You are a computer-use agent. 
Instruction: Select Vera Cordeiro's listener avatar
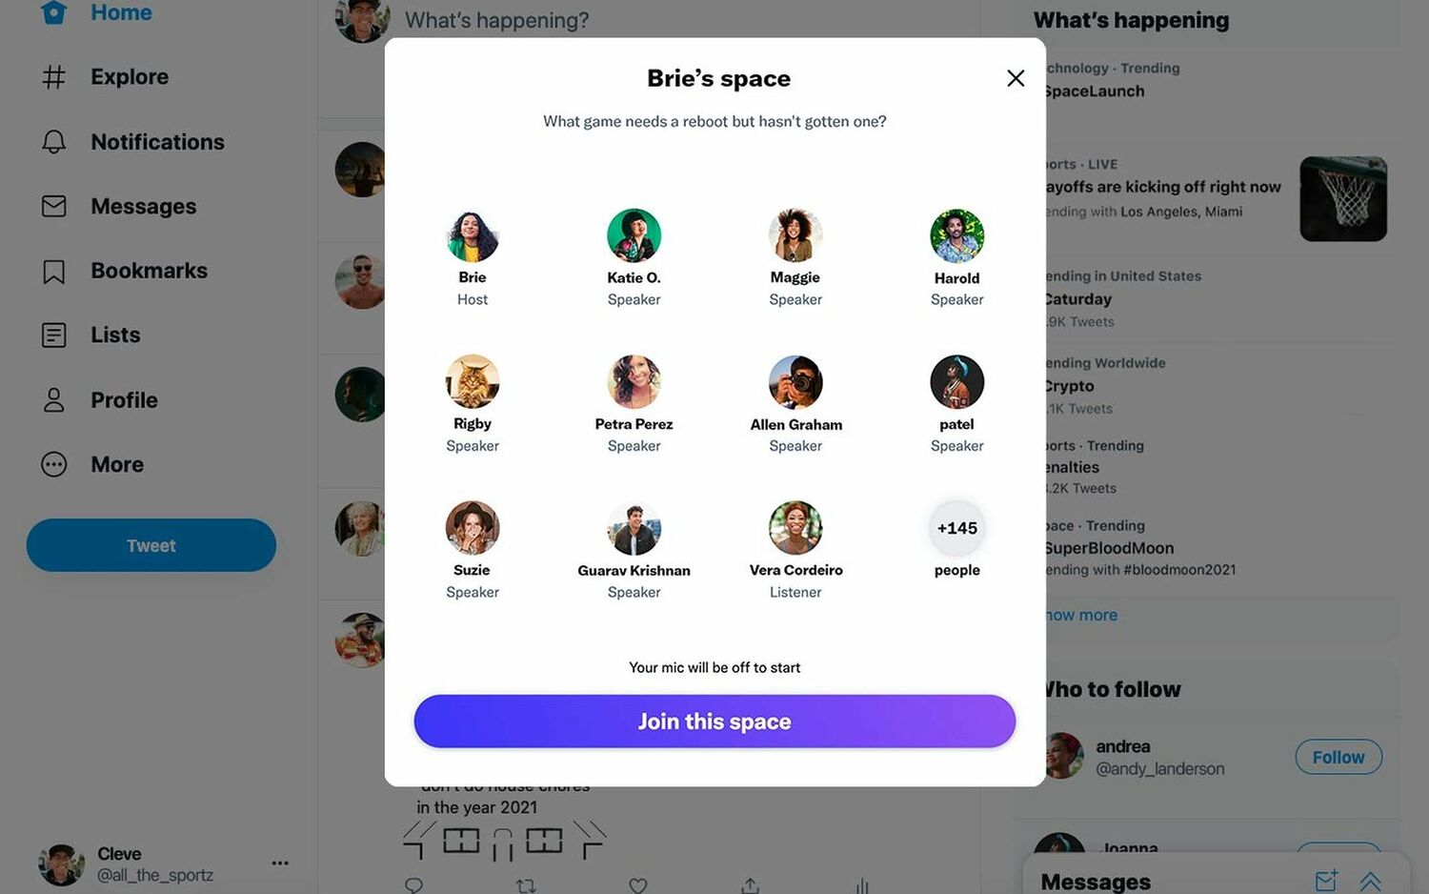coord(795,528)
